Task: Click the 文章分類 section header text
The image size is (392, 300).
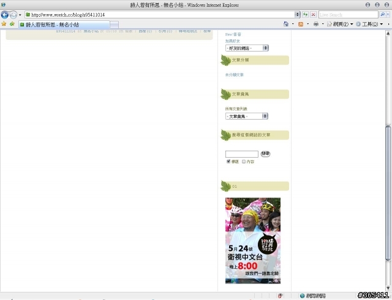Action: 240,60
